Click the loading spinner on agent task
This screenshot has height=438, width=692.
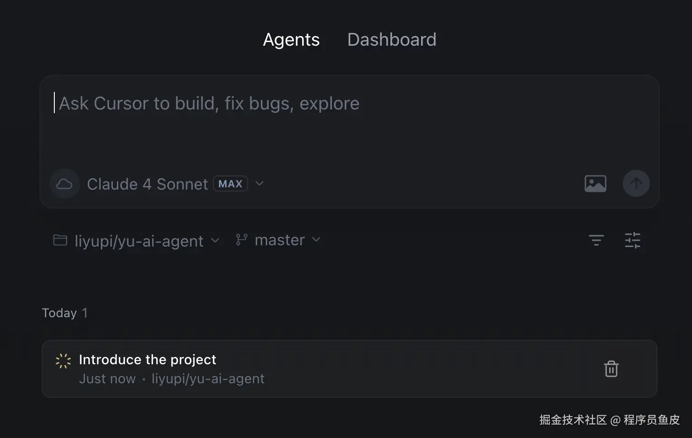[x=63, y=361]
